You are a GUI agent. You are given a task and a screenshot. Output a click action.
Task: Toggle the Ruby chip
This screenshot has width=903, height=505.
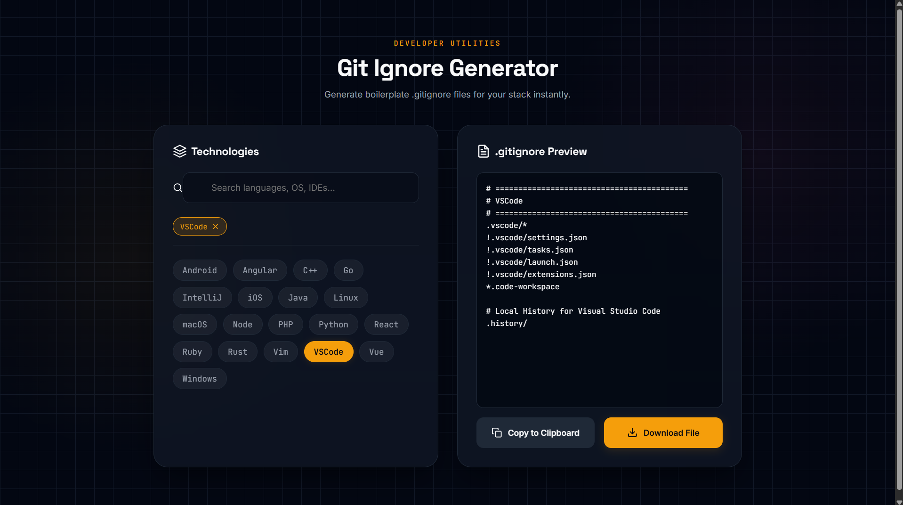(192, 352)
